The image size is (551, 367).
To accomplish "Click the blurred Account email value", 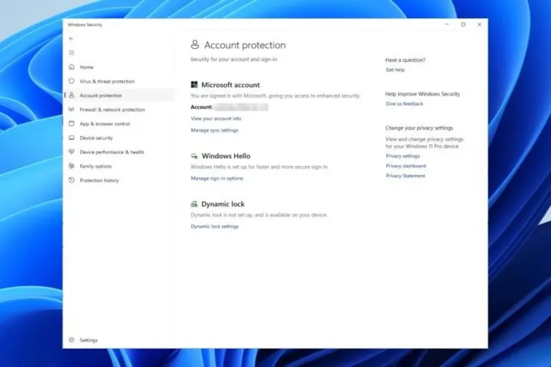I will (241, 107).
